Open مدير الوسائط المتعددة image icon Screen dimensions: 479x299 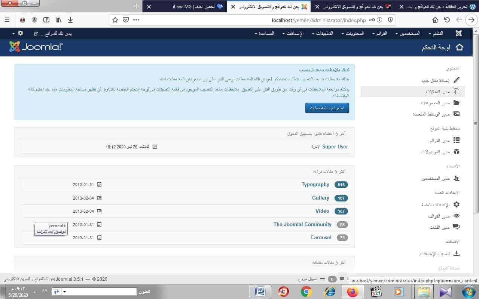[x=457, y=114]
